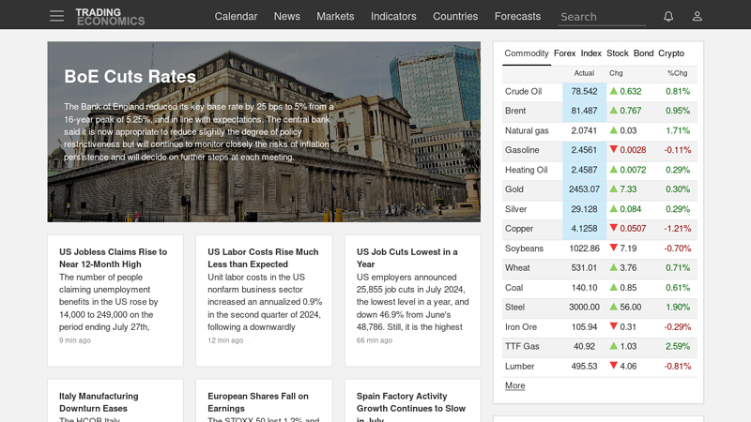Image resolution: width=751 pixels, height=422 pixels.
Task: Open Countries in the top navigation
Action: [455, 16]
